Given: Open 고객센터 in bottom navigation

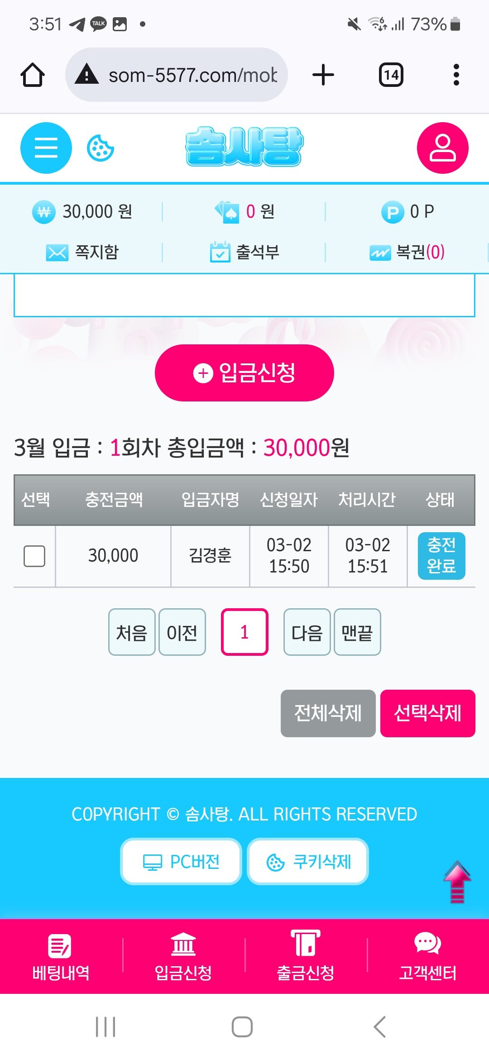Looking at the screenshot, I should [x=428, y=957].
